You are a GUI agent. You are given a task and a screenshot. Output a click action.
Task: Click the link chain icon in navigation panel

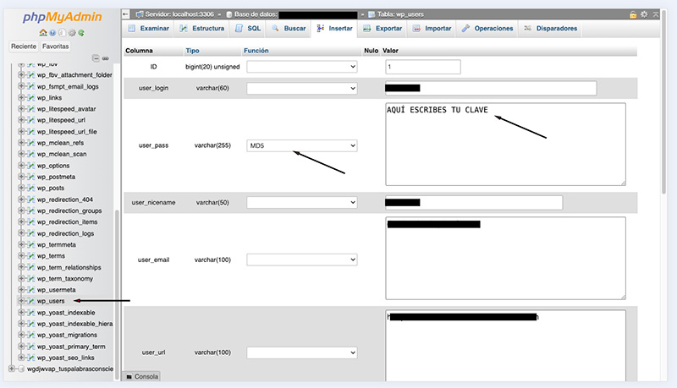tap(106, 58)
